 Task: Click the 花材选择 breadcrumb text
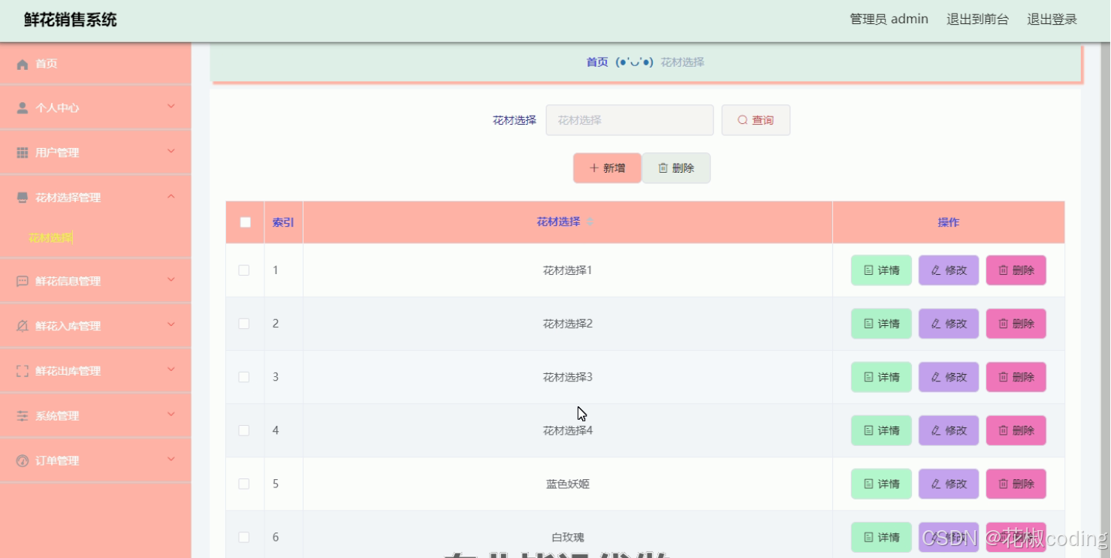coord(683,62)
